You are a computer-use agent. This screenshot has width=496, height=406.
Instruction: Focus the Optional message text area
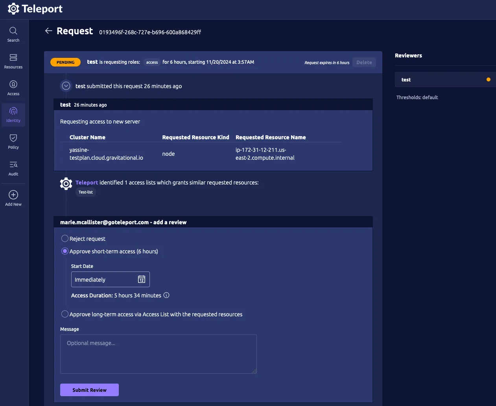tap(159, 354)
